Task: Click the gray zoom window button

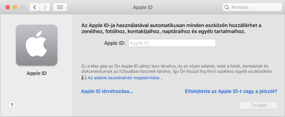Action: click(x=22, y=7)
